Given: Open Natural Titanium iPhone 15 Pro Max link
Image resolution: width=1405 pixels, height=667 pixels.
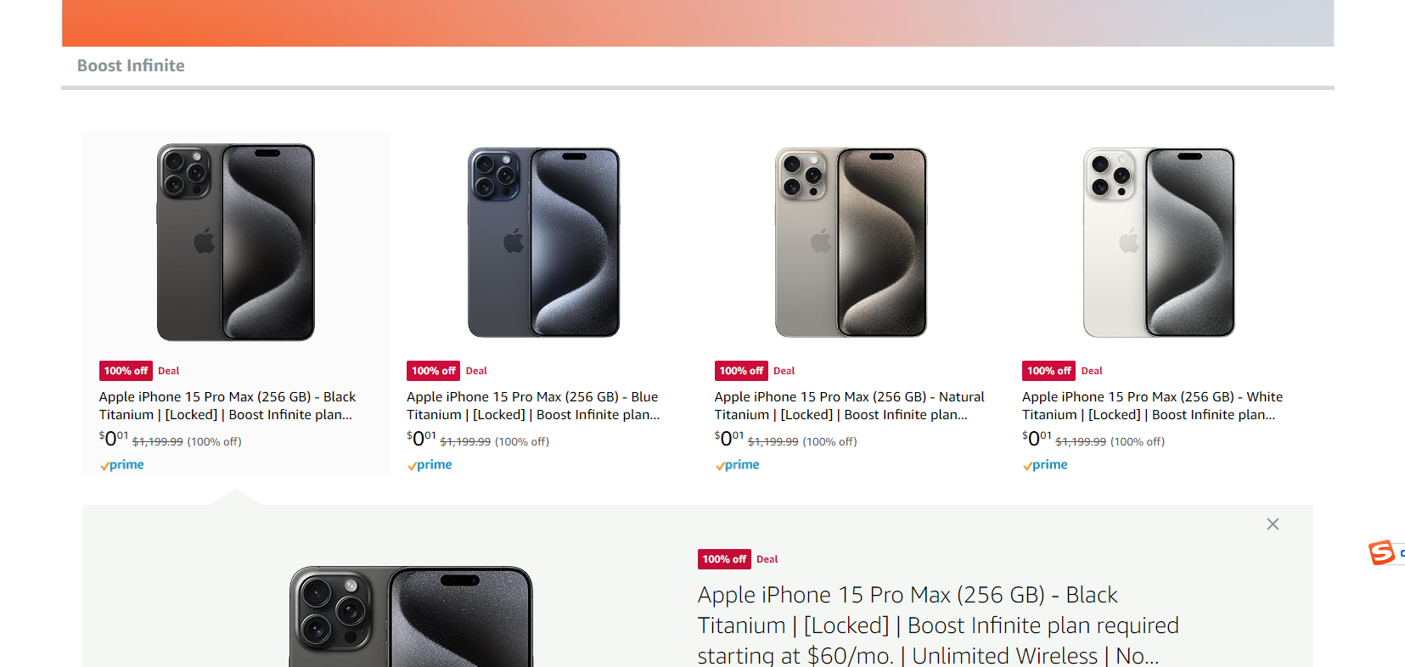Looking at the screenshot, I should [849, 406].
